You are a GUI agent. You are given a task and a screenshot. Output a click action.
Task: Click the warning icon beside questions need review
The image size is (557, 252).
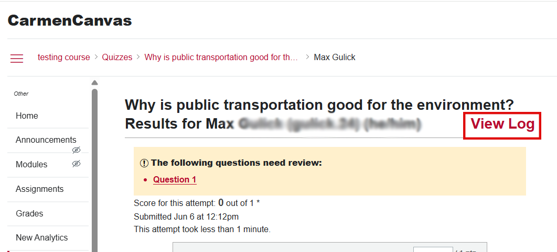click(144, 163)
